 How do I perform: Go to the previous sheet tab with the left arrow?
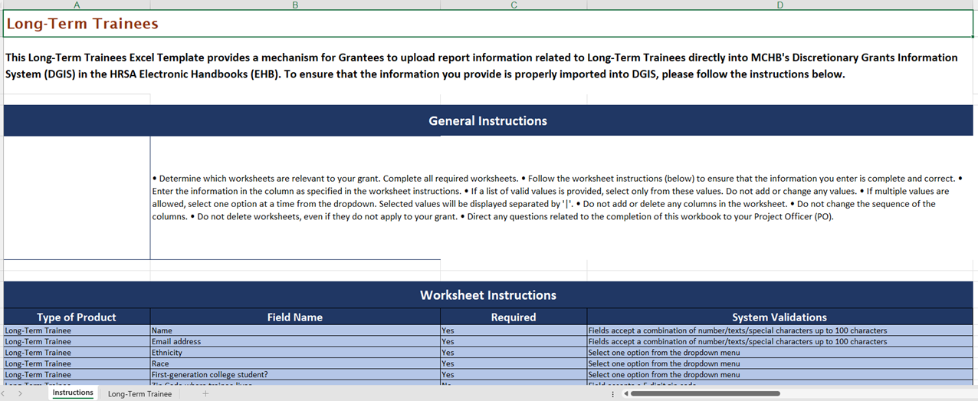tap(5, 393)
